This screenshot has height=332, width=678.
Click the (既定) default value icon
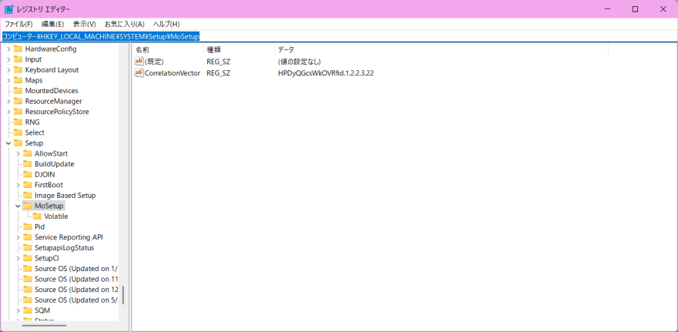click(x=139, y=62)
